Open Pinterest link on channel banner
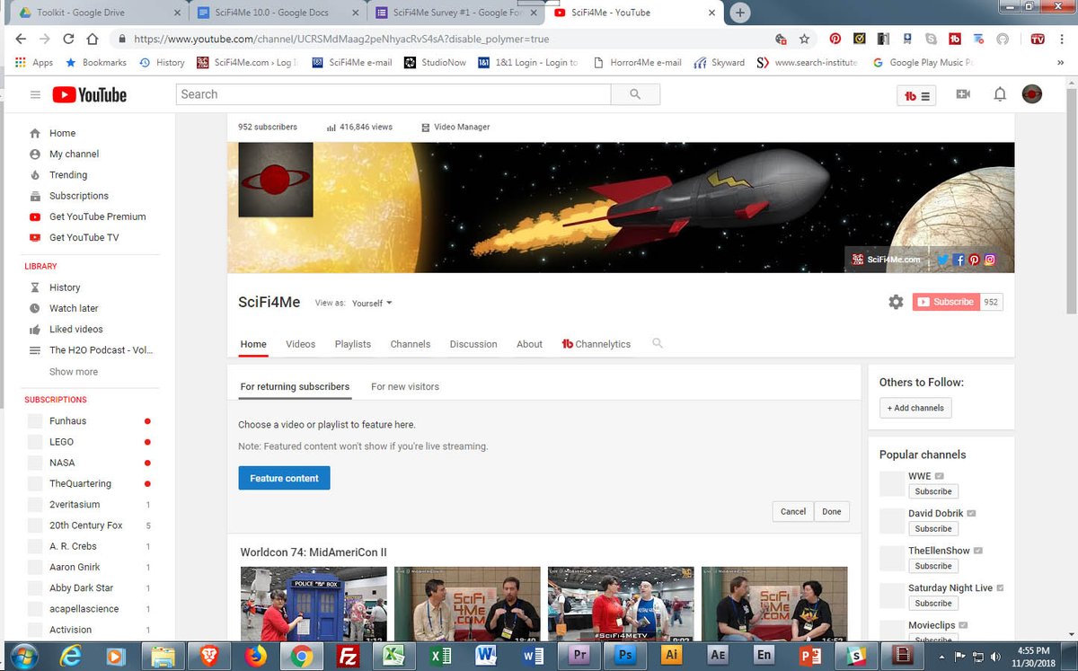The width and height of the screenshot is (1078, 671). (974, 260)
